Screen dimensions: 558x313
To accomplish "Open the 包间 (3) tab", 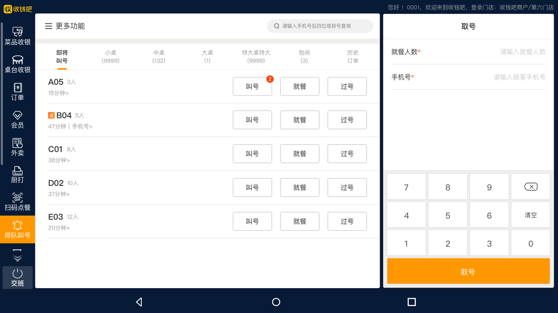I will [304, 57].
